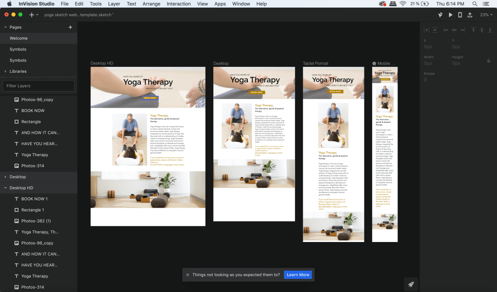Dismiss the notification with X icon

pos(188,275)
